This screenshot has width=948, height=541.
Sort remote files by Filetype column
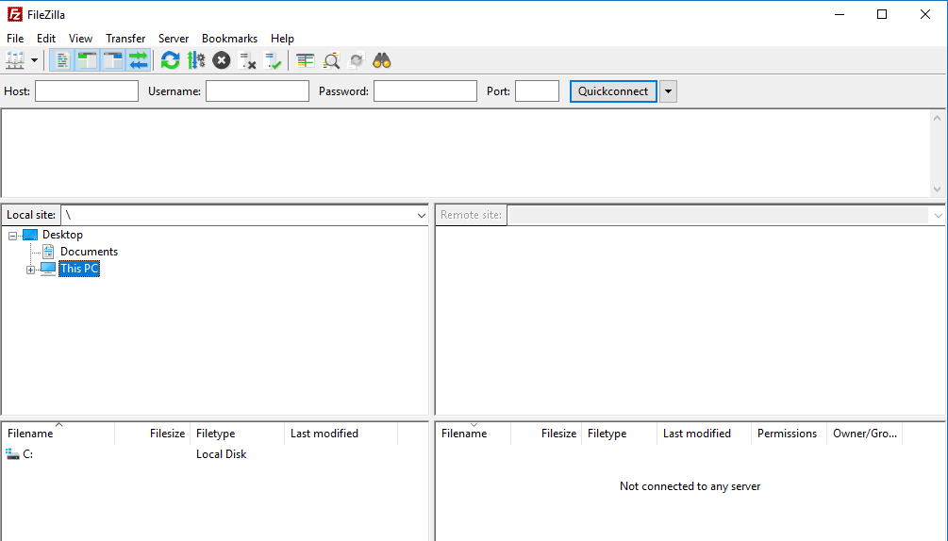pos(619,434)
